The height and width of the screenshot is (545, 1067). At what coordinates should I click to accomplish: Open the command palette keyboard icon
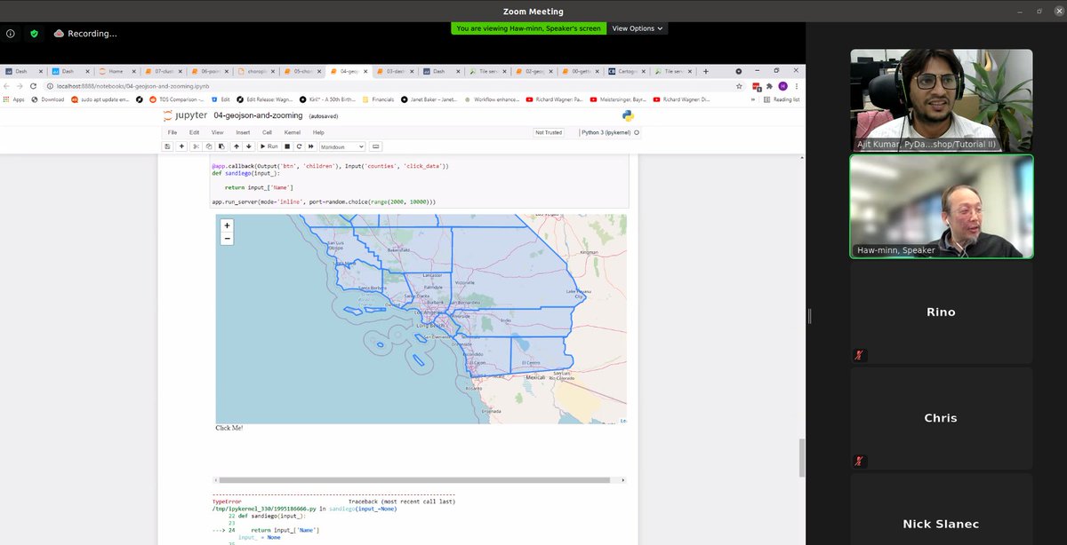(376, 146)
